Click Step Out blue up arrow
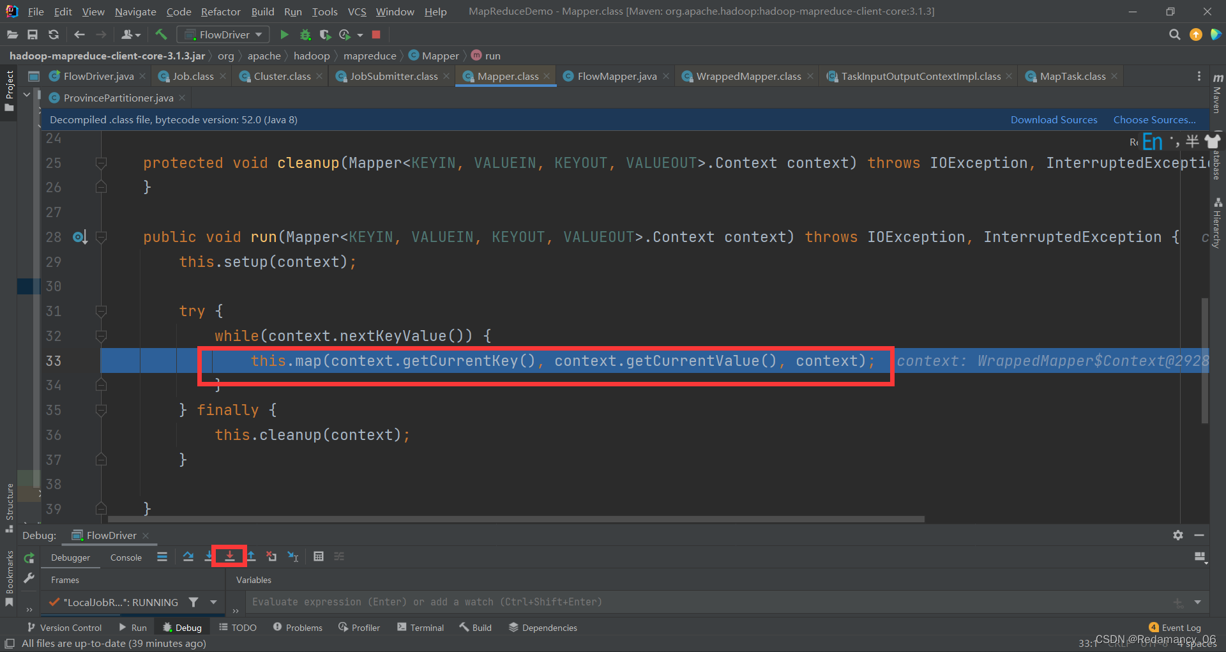Viewport: 1226px width, 652px height. coord(251,556)
